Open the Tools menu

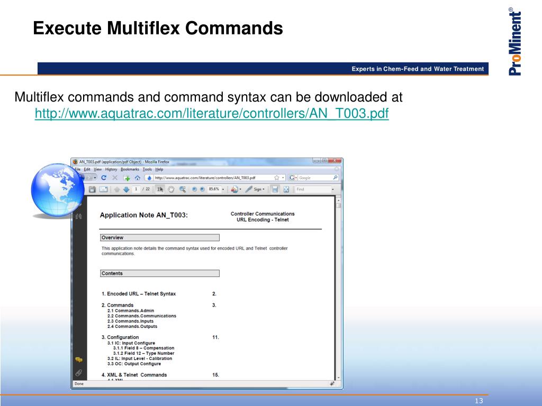pyautogui.click(x=147, y=169)
